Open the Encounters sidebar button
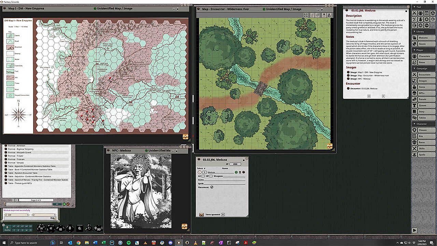The image size is (437, 246). coord(422,74)
